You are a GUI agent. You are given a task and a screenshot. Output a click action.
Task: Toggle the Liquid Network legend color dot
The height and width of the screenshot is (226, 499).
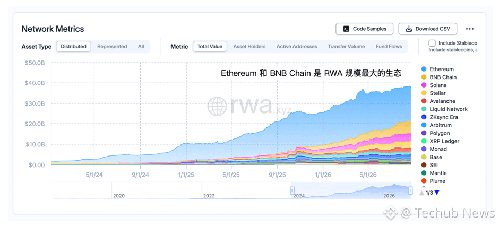point(424,109)
